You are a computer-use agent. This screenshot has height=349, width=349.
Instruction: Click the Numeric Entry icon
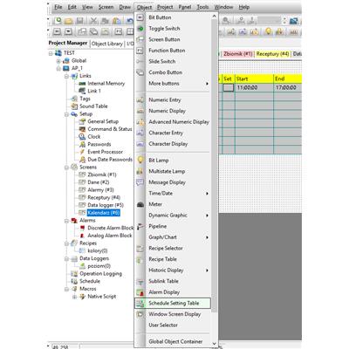tap(140, 100)
